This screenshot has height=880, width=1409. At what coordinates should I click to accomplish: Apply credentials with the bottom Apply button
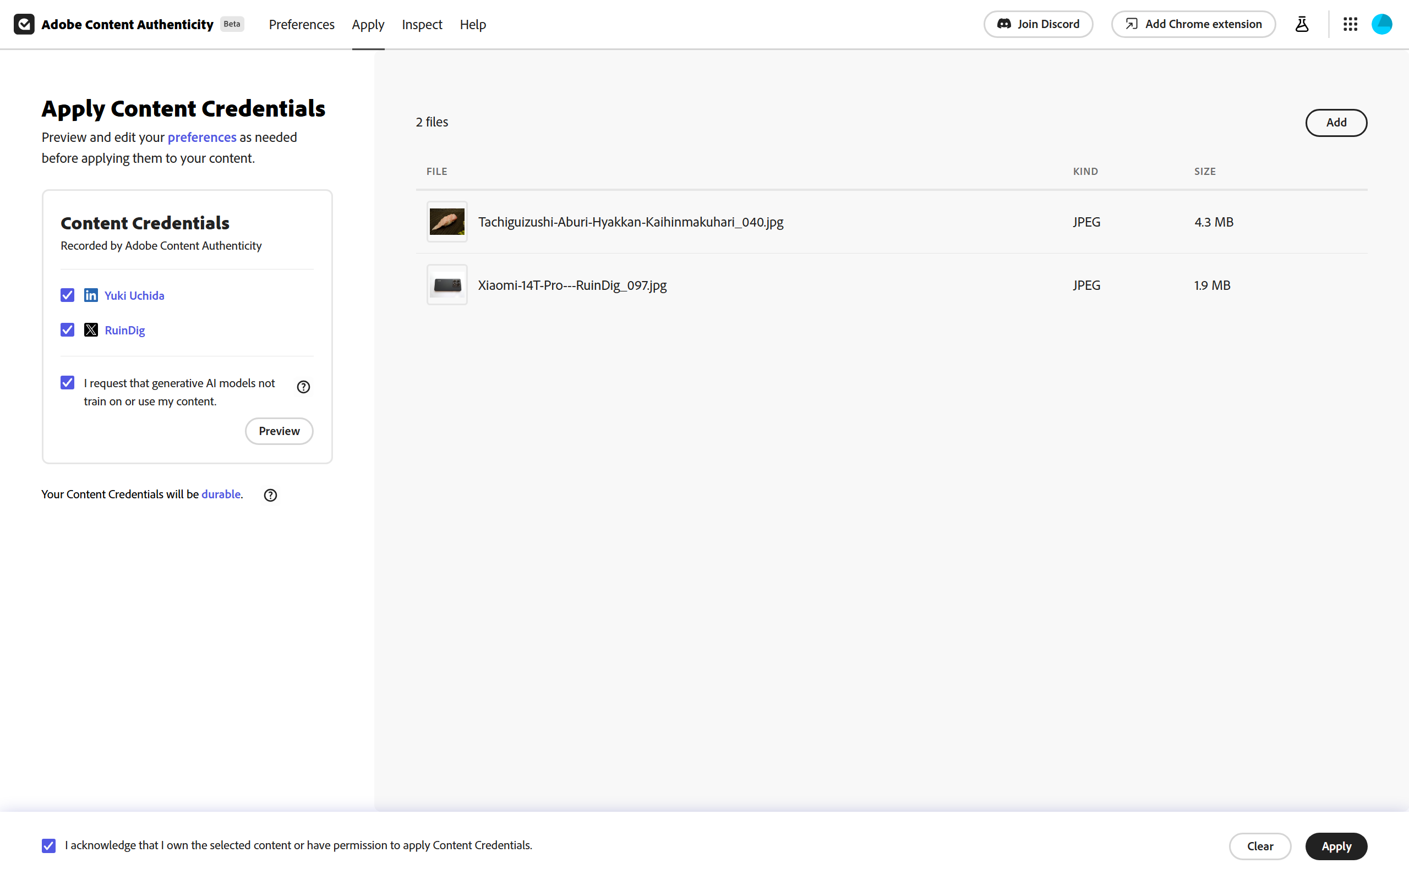click(x=1336, y=846)
